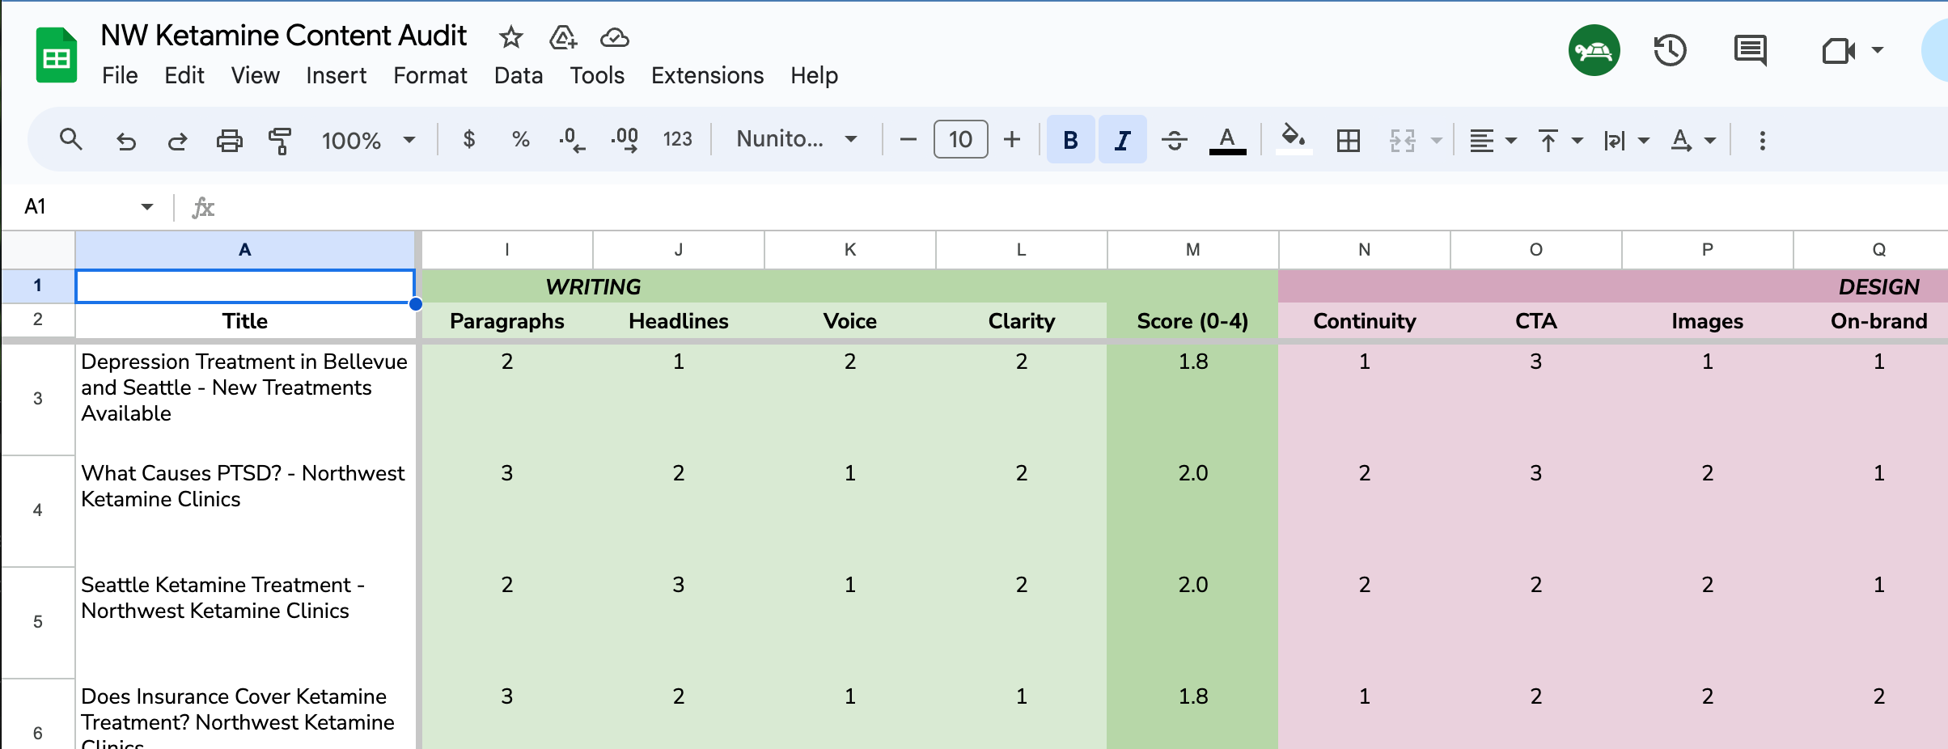Open the Tools menu

click(597, 75)
